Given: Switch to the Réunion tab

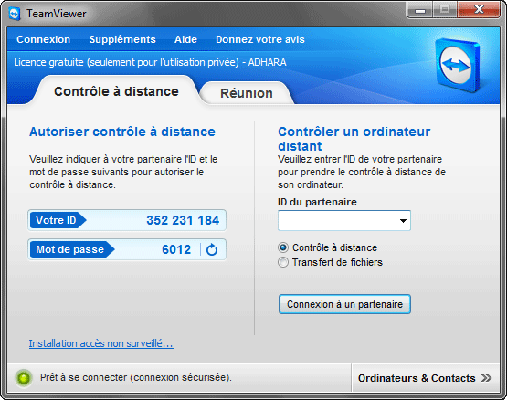Looking at the screenshot, I should (x=247, y=93).
